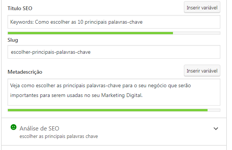This screenshot has height=150, width=232.
Task: Click Inserir variável next to Metadescrição
Action: click(202, 71)
